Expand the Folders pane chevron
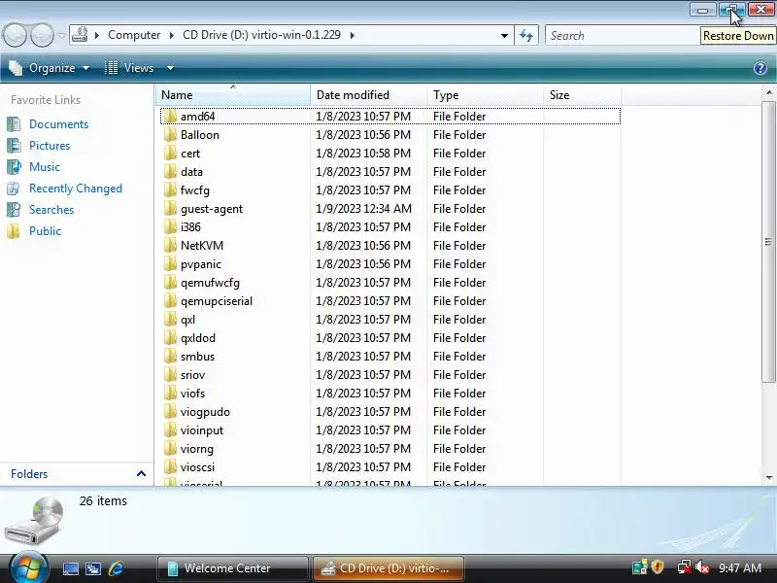 (x=141, y=474)
